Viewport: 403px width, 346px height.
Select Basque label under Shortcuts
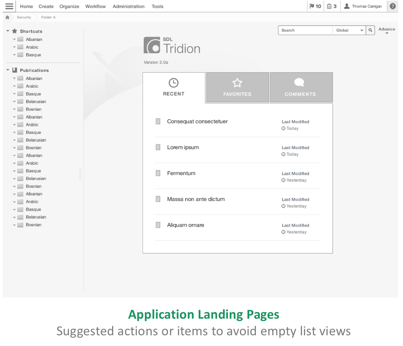[x=34, y=55]
